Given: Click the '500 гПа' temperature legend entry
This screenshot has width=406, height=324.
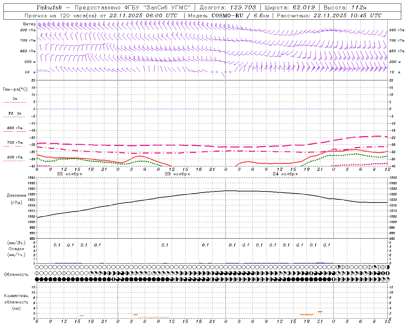Looking at the screenshot, I should (x=15, y=157).
